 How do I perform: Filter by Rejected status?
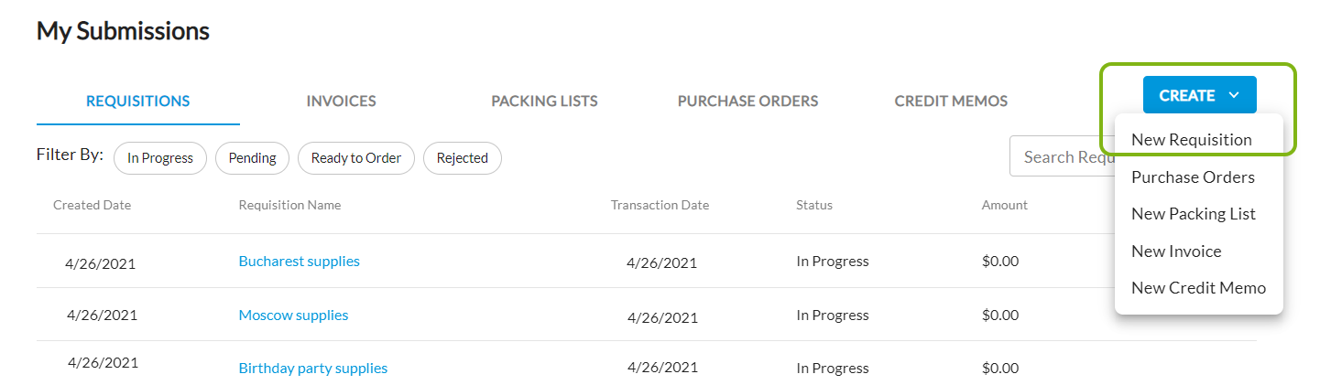coord(462,158)
